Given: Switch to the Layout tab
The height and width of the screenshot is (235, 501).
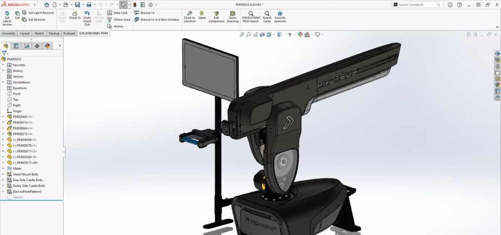Looking at the screenshot, I should click(x=24, y=33).
